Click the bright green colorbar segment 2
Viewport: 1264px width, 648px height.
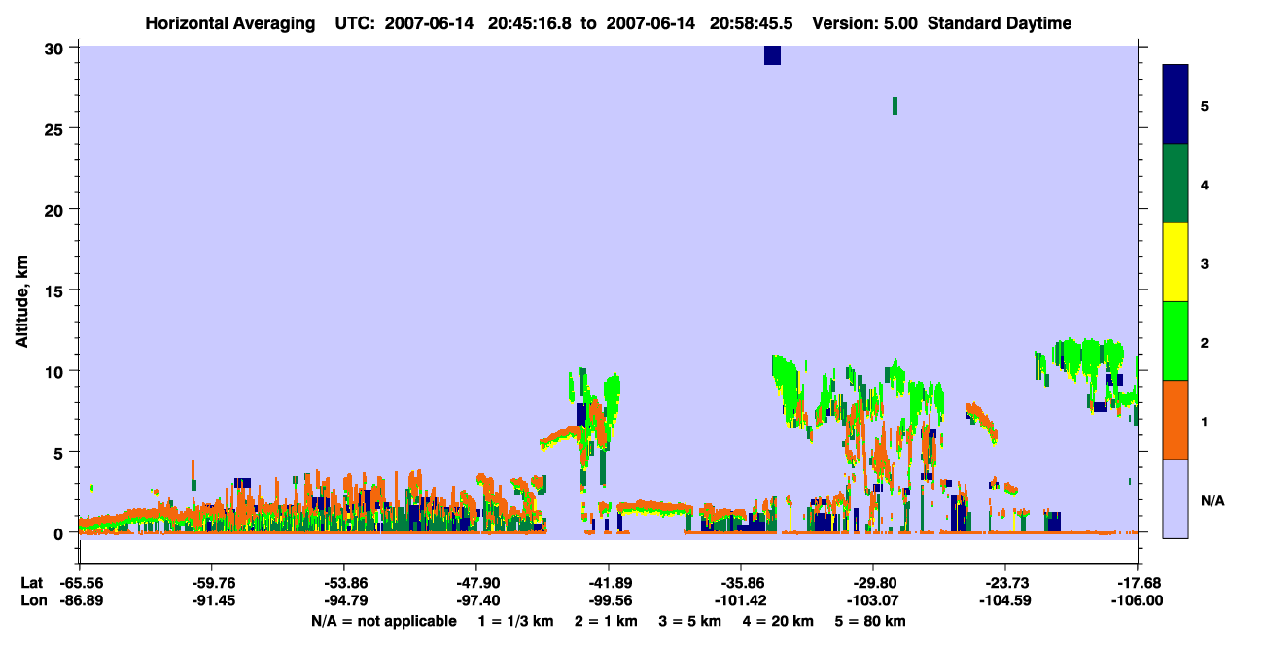pos(1176,341)
